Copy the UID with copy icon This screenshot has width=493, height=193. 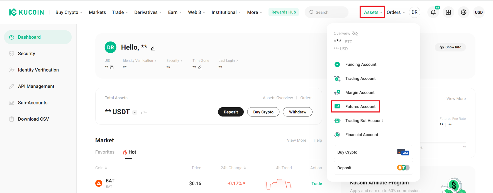coord(112,67)
